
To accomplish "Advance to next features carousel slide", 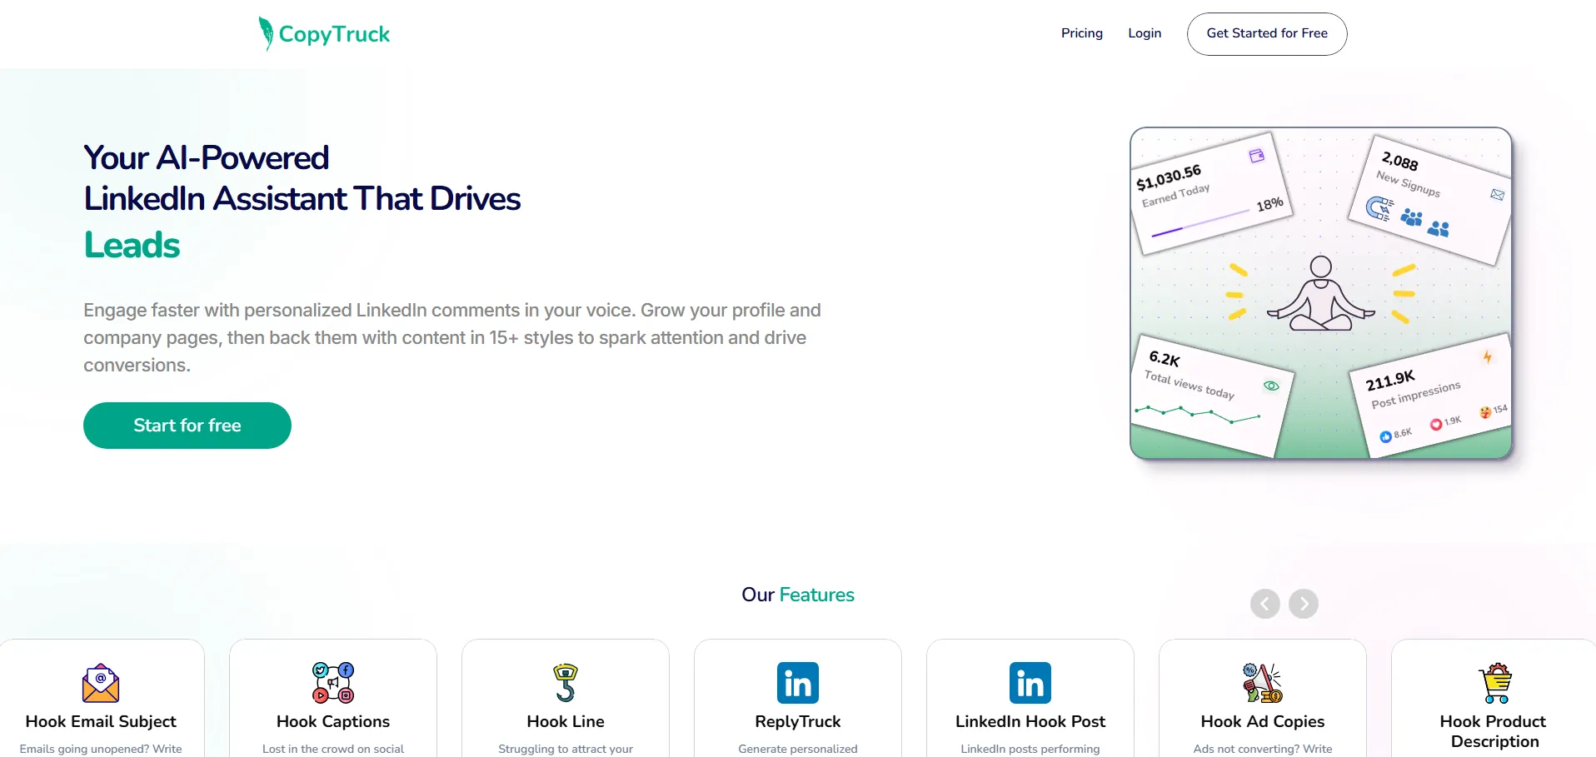I will 1304,604.
